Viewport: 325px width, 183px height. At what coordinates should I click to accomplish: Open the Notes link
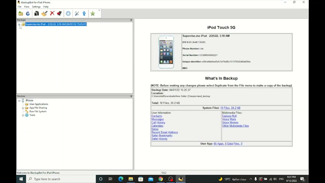tap(155, 129)
